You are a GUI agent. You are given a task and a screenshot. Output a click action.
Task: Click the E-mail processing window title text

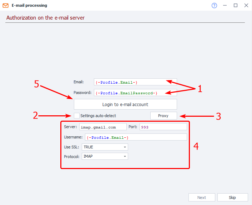pos(29,6)
